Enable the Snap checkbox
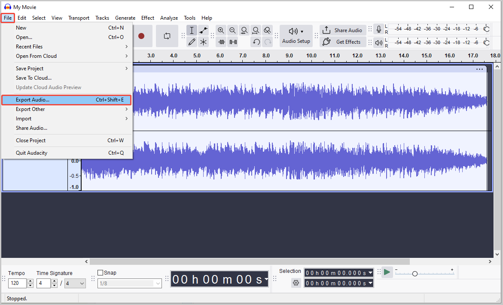Image resolution: width=503 pixels, height=305 pixels. coord(101,273)
